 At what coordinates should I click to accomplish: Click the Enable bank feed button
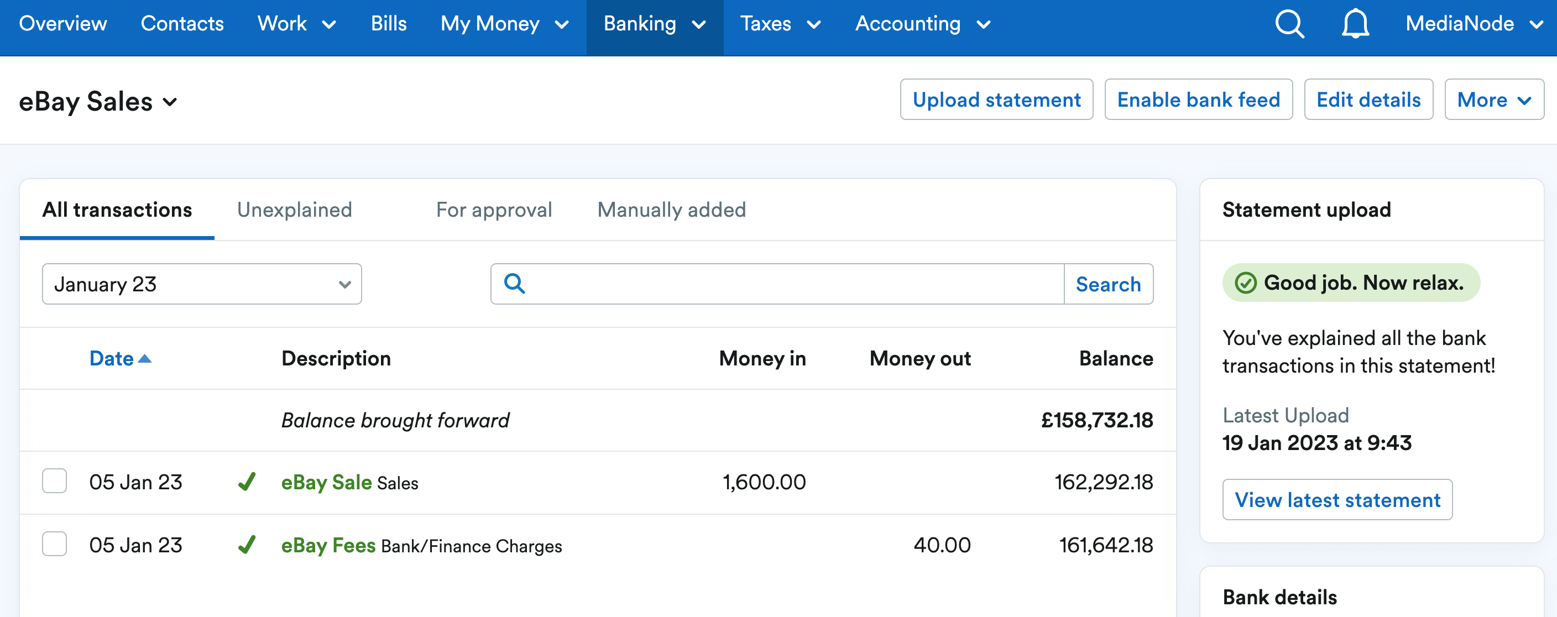click(1199, 99)
